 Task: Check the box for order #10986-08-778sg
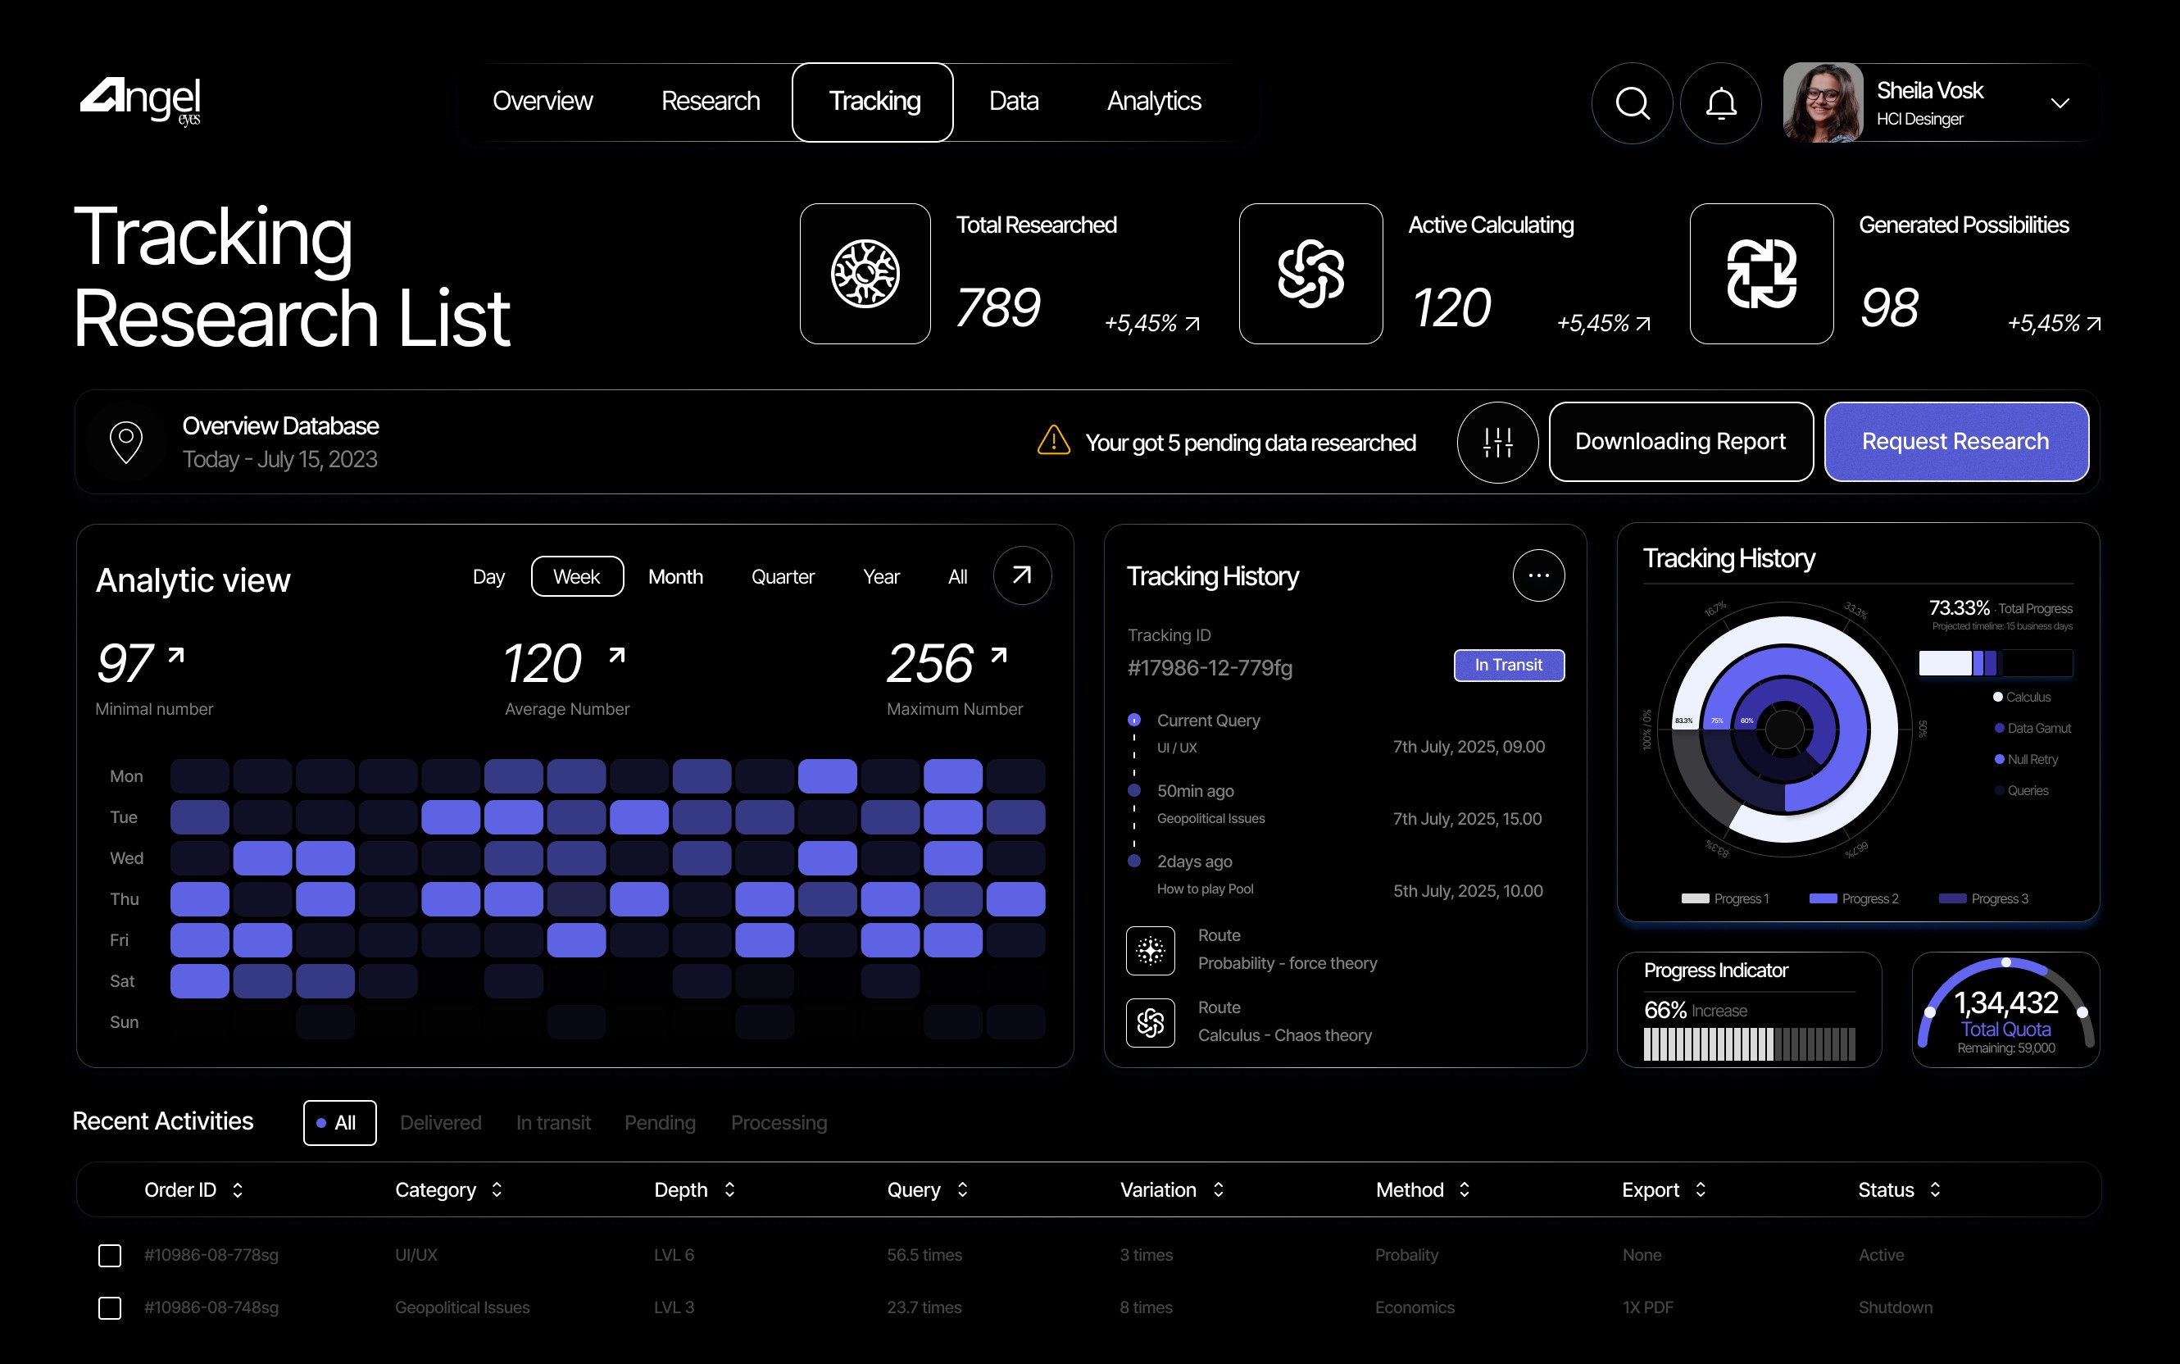point(110,1255)
